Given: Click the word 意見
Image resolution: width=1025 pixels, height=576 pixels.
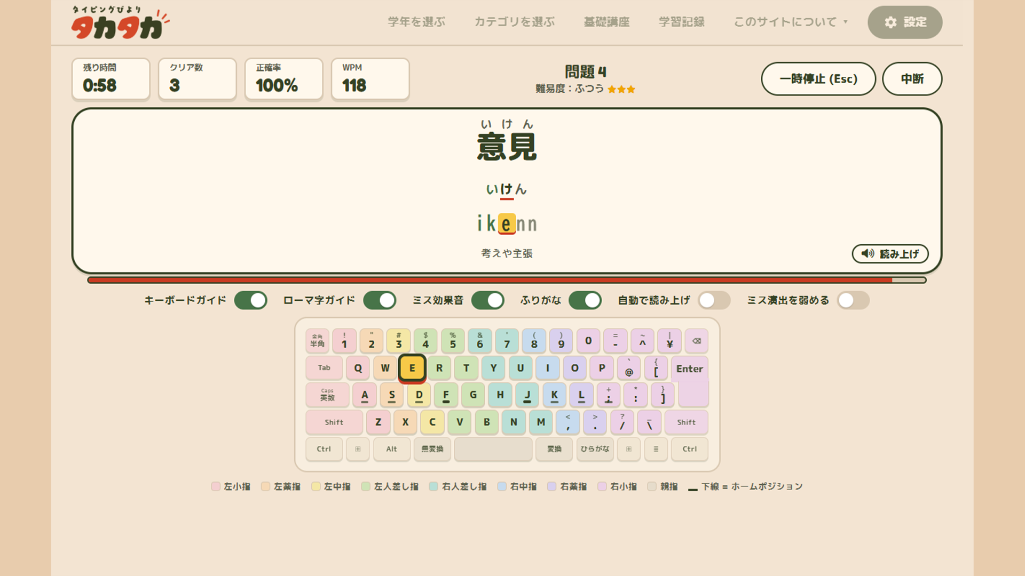Looking at the screenshot, I should (x=507, y=147).
